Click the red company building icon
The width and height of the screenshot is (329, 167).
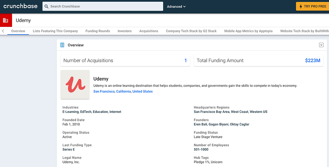tap(6, 20)
